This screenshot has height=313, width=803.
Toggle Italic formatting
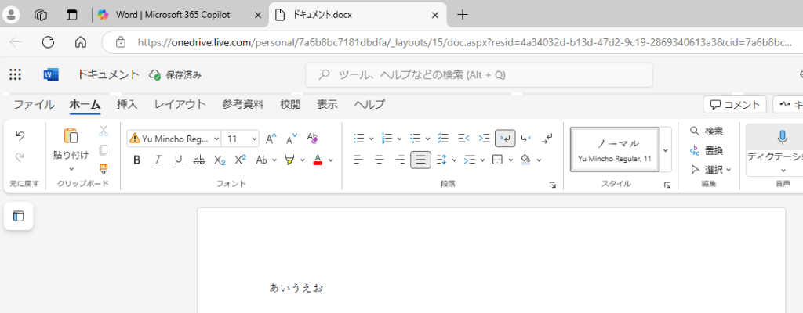[x=157, y=160]
